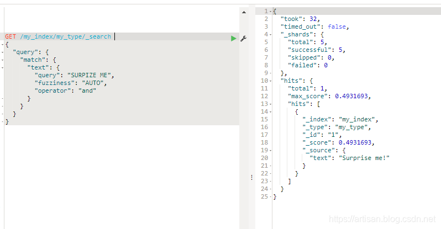Click the "operator": "and" line
Screen dimensions: 441x229
[x=65, y=90]
